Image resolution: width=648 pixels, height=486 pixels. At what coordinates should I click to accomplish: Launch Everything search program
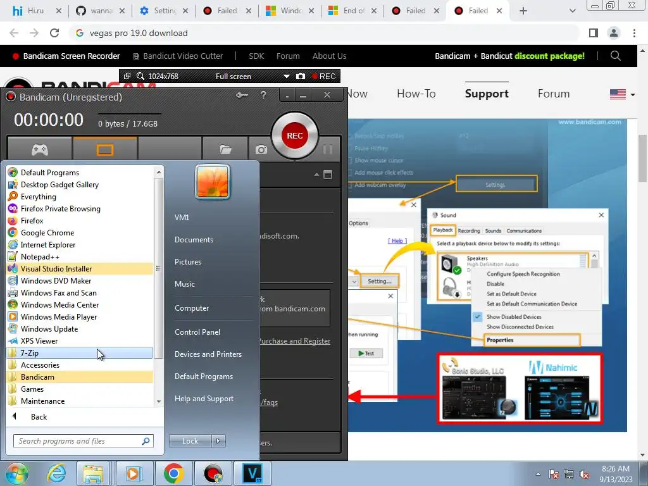(80, 196)
